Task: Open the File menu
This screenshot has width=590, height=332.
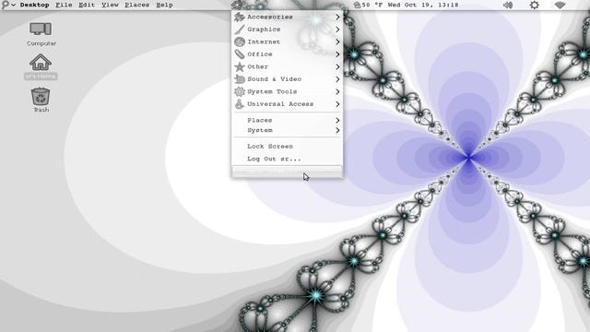Action: click(64, 5)
